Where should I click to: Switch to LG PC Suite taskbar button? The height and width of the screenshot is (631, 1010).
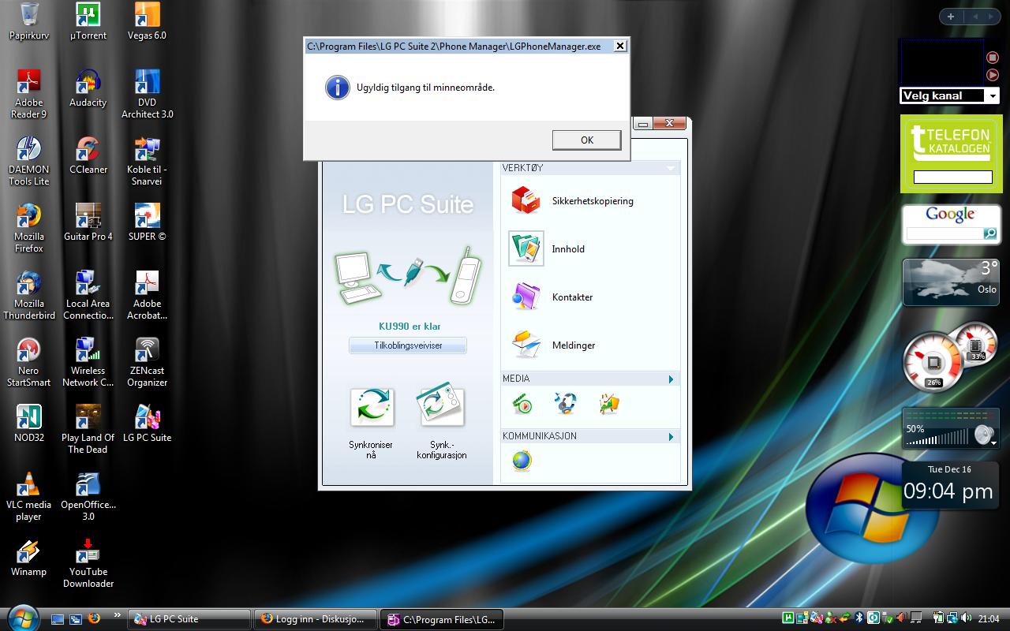189,619
